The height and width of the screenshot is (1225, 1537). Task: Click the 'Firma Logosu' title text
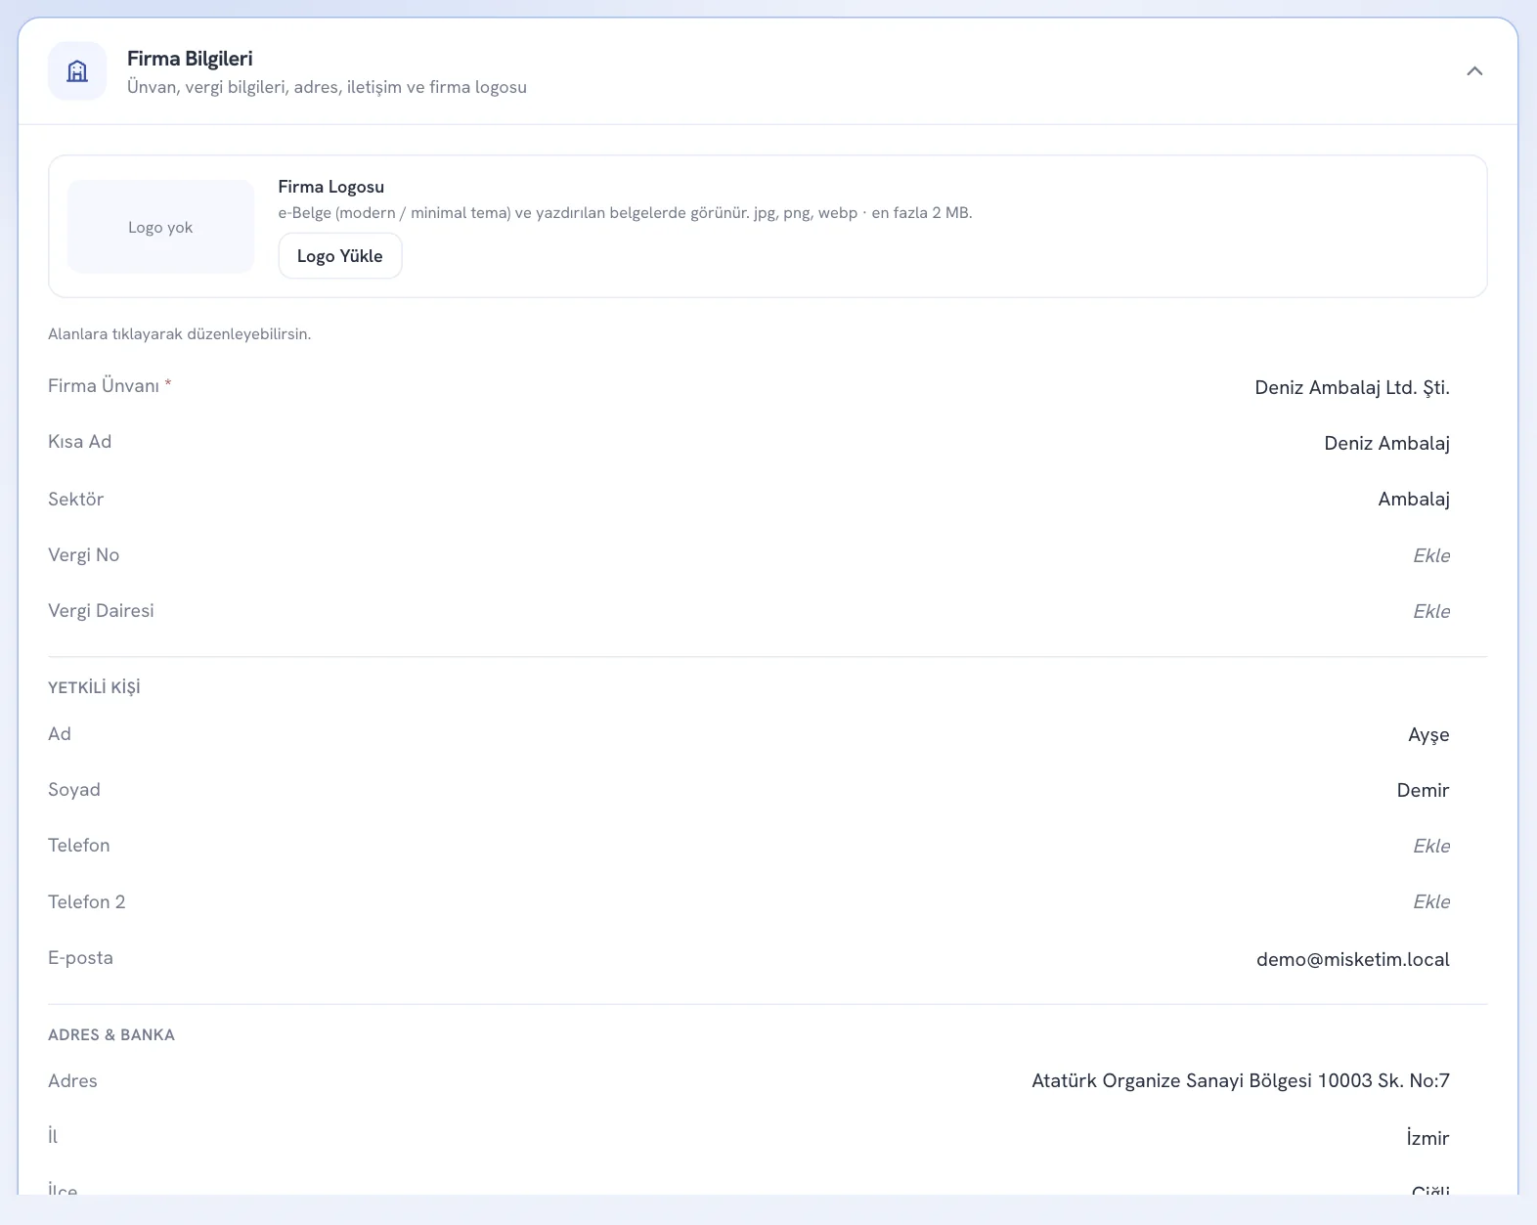tap(331, 187)
